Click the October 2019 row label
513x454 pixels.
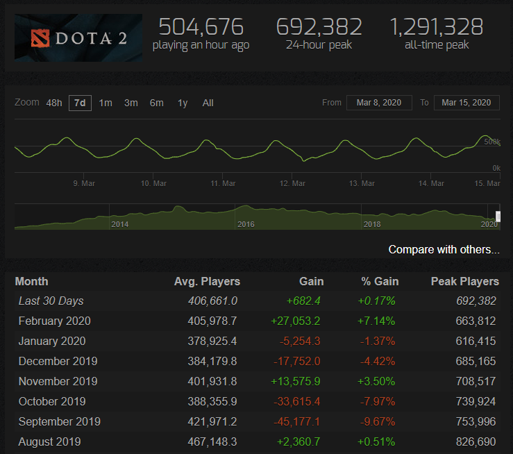(x=52, y=401)
